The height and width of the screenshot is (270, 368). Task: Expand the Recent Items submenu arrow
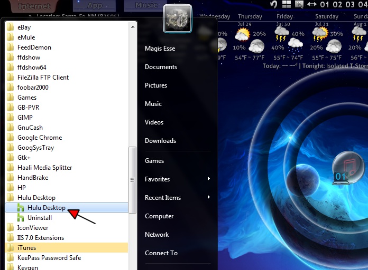(209, 197)
